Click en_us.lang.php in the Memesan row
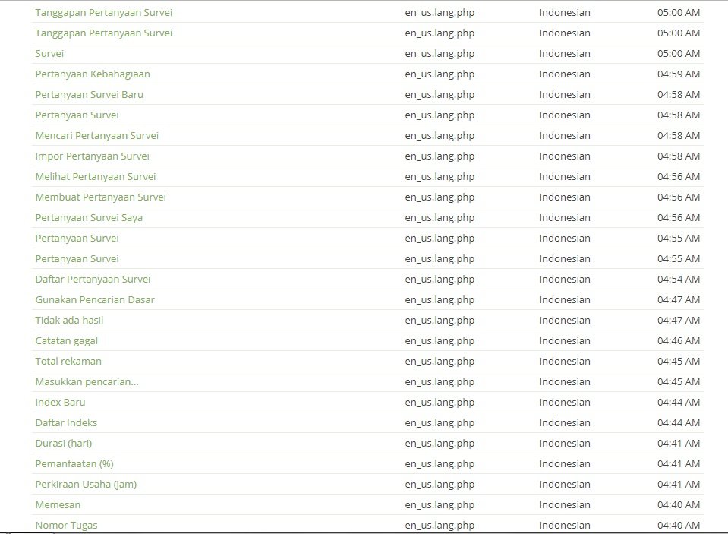This screenshot has width=728, height=534. tap(440, 504)
